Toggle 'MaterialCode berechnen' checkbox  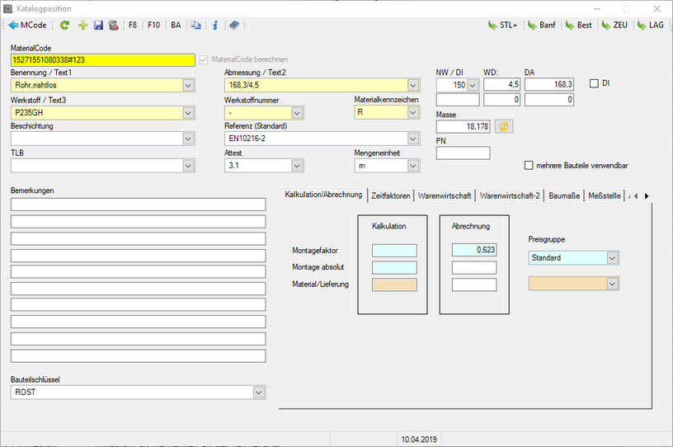tap(204, 59)
